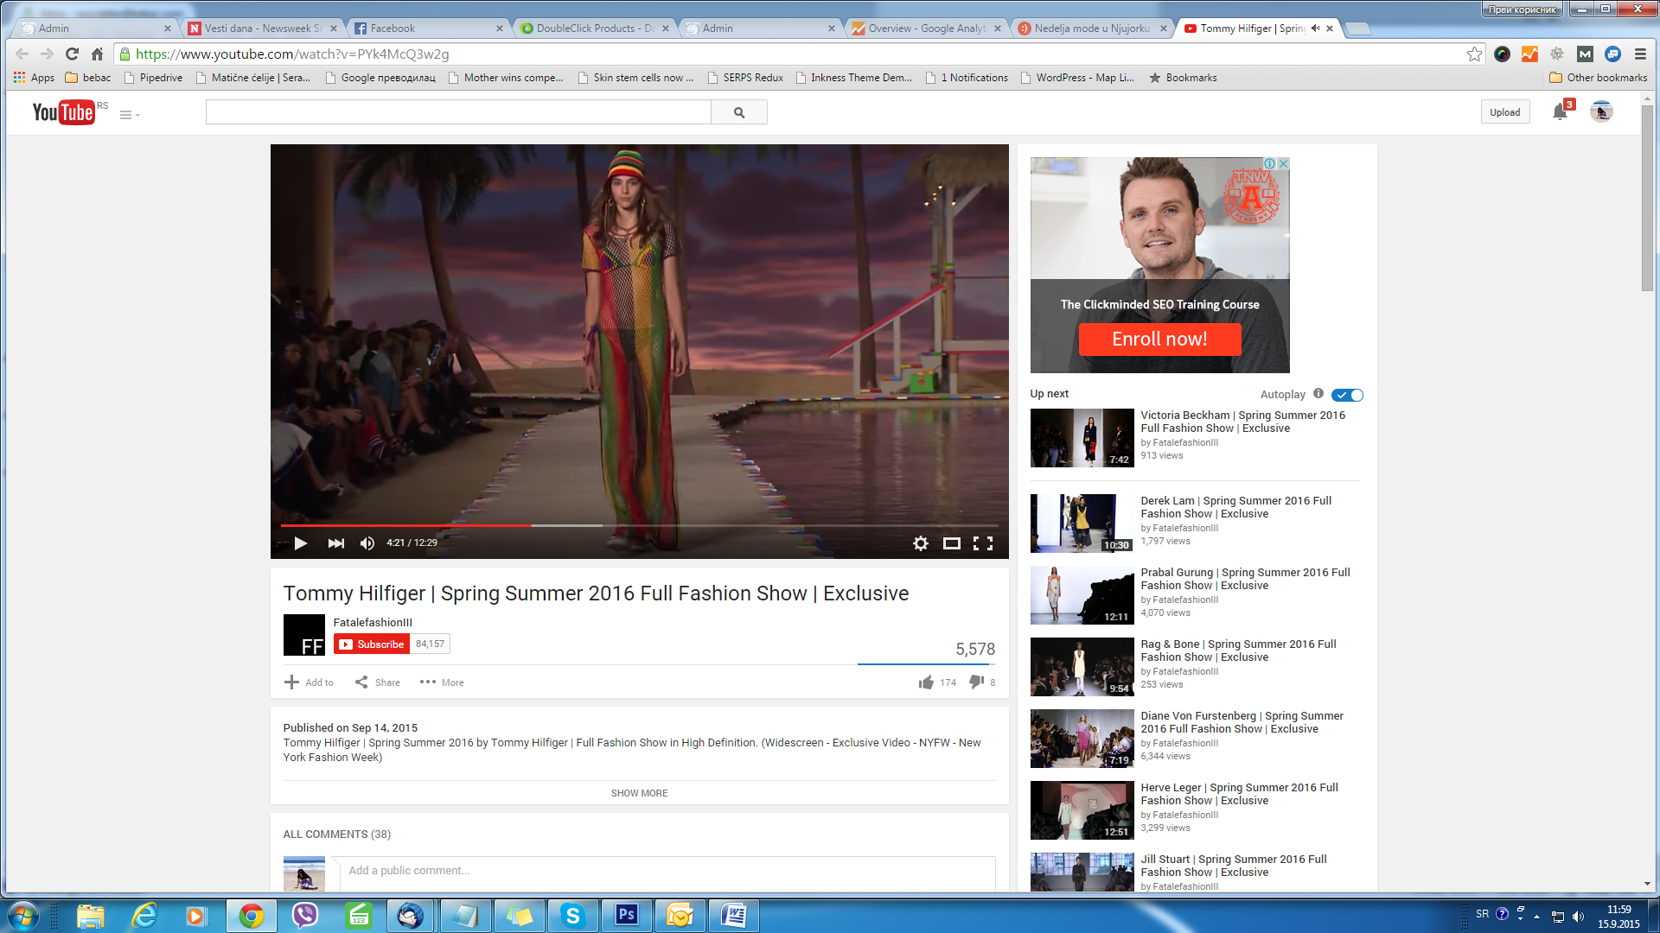The width and height of the screenshot is (1660, 933).
Task: Open the YouTube guide menu dropdown
Action: point(129,115)
